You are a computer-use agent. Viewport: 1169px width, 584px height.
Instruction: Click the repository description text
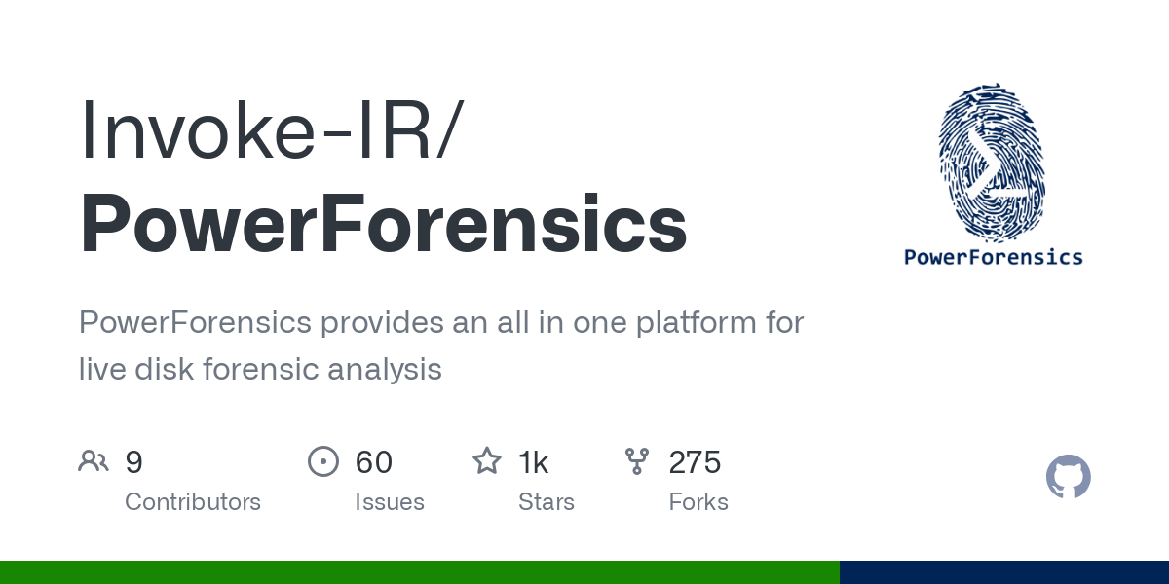[440, 346]
